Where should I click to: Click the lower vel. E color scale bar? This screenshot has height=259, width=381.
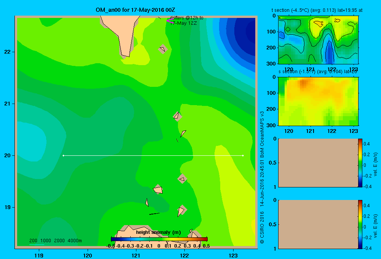360,224
